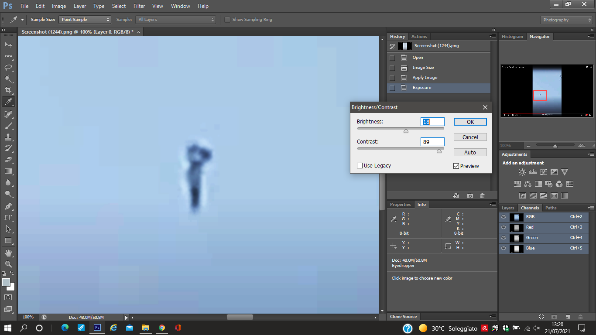Select the Hand tool
Image resolution: width=596 pixels, height=335 pixels.
(8, 253)
